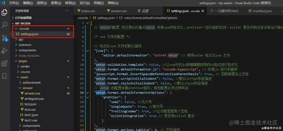Open the Bookmarks view icon

(4, 76)
